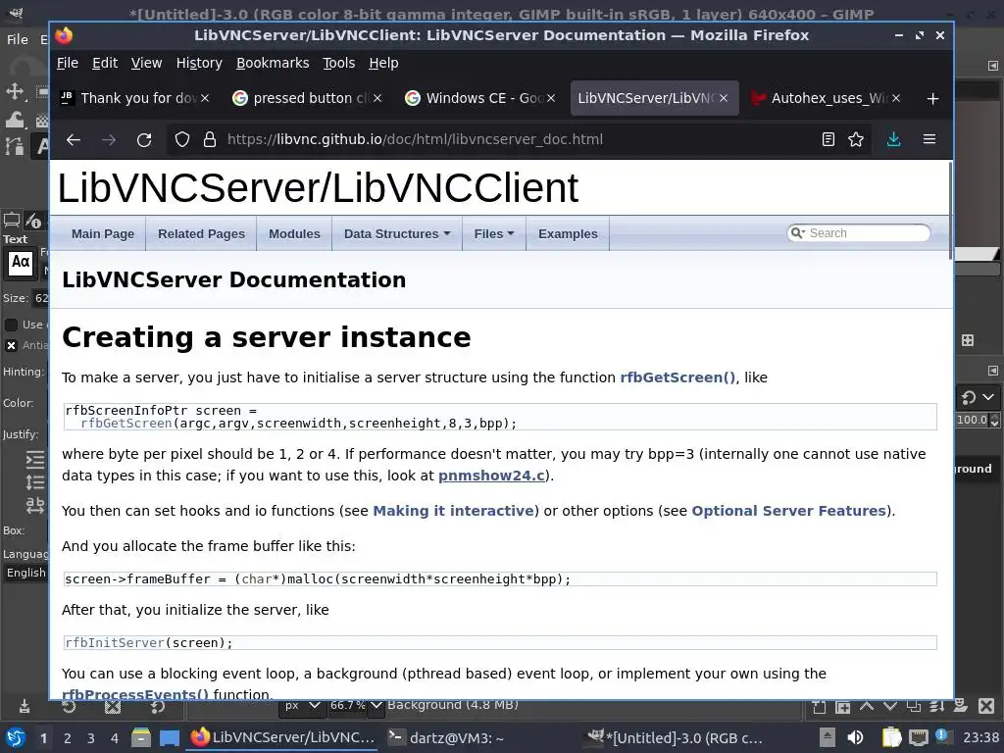The image size is (1004, 753).
Task: Raise layer arrow in GIMP layers panel
Action: 867,706
